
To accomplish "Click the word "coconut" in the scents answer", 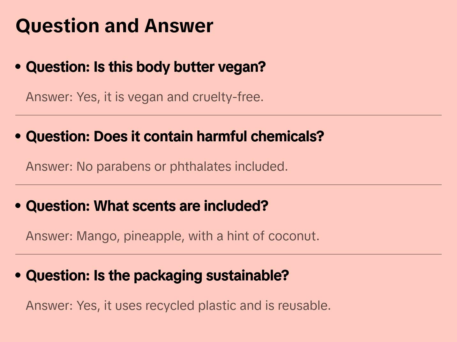I will (293, 236).
